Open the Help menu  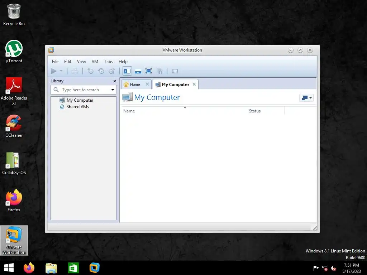123,62
